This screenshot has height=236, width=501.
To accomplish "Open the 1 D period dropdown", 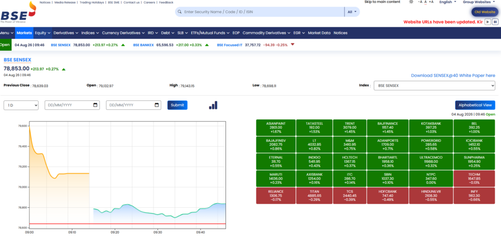I will pyautogui.click(x=21, y=105).
